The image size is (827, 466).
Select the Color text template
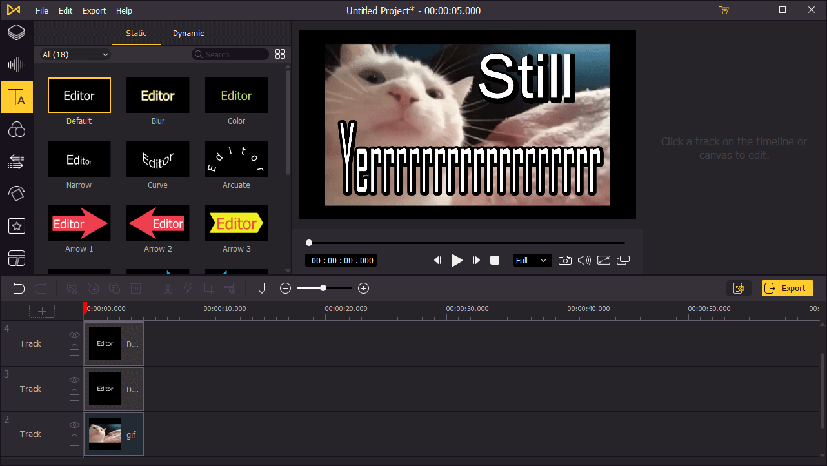pos(237,96)
